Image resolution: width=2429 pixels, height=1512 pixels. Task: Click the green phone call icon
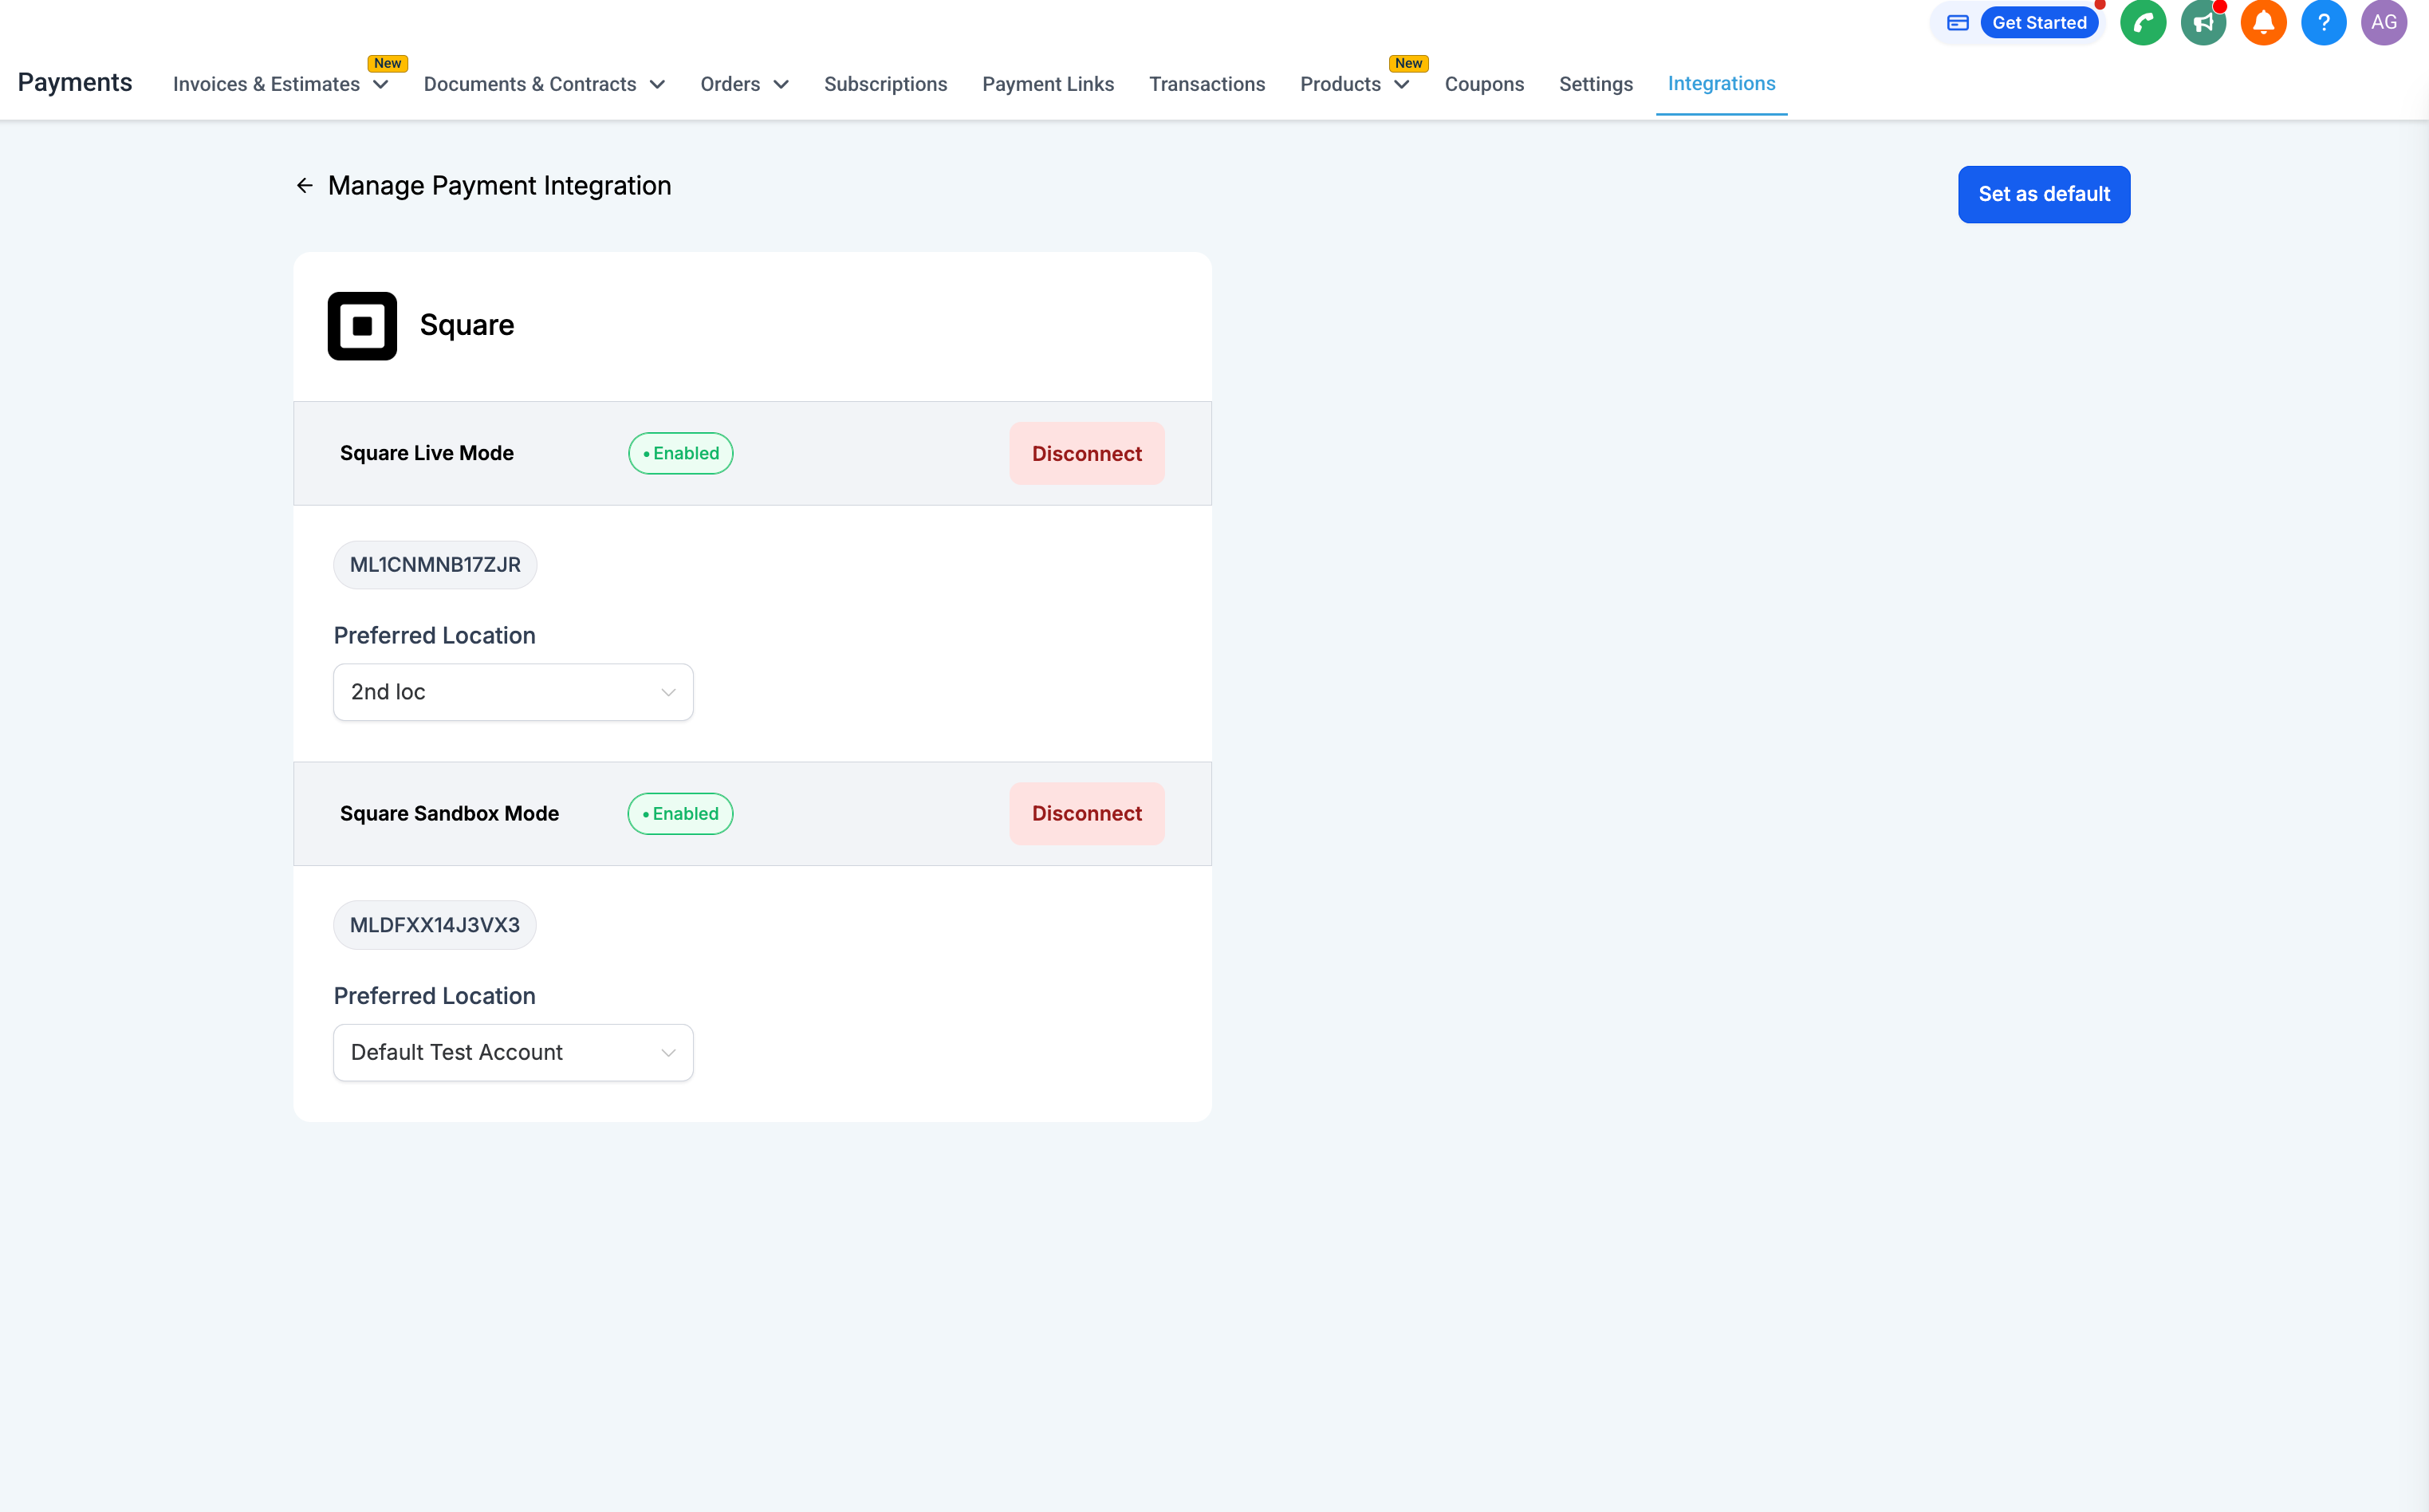coord(2142,23)
